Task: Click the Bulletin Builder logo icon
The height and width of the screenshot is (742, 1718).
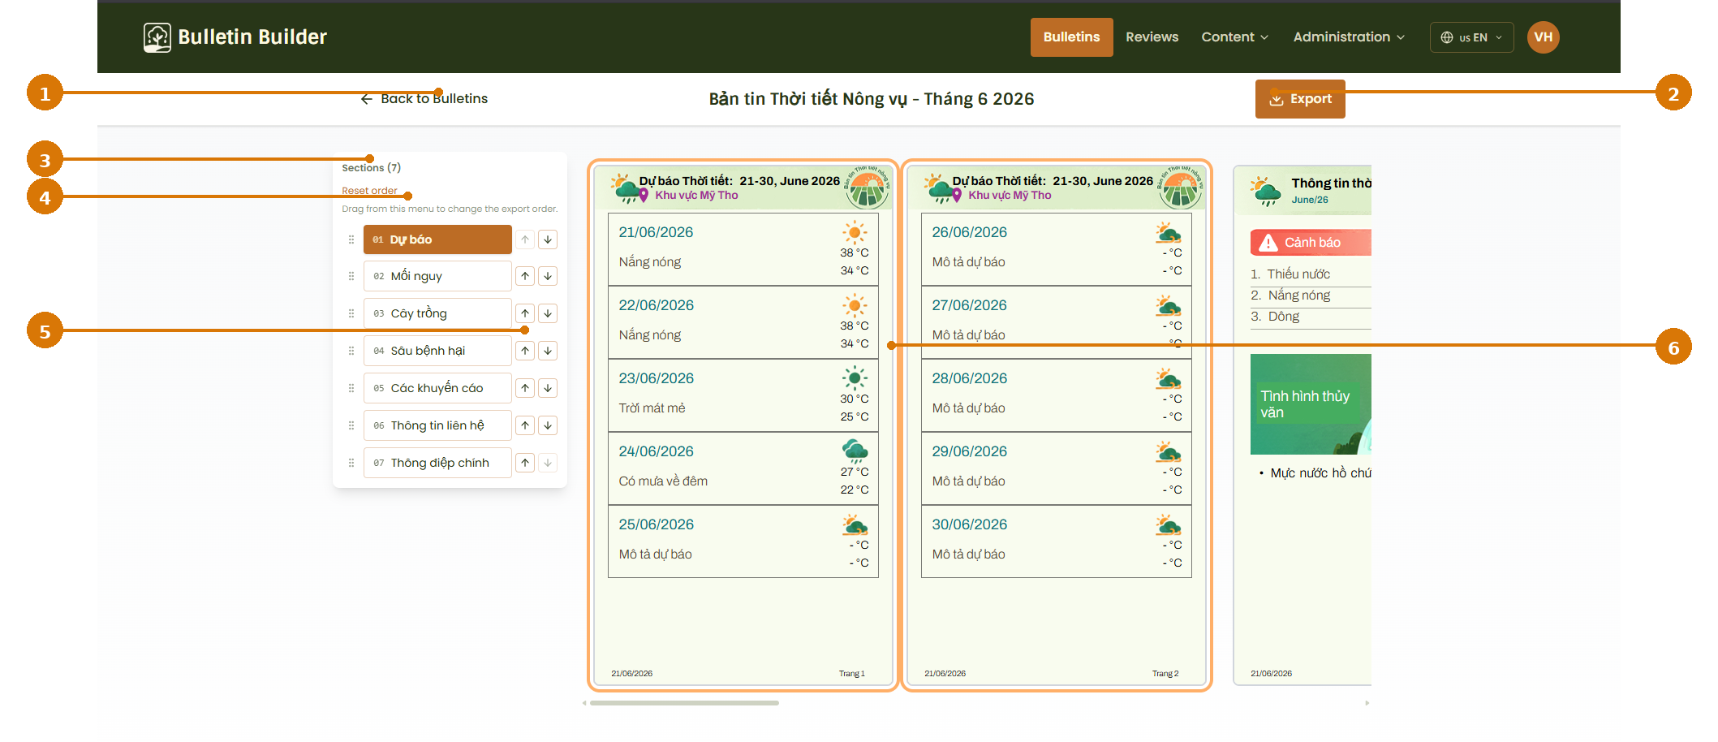Action: coord(157,37)
